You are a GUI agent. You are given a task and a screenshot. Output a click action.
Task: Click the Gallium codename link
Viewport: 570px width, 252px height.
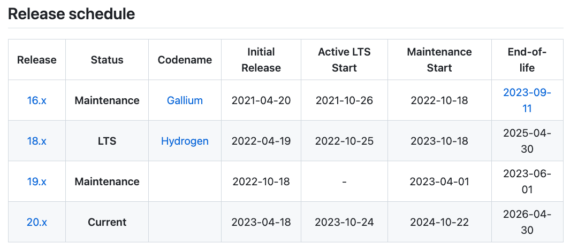pos(185,100)
